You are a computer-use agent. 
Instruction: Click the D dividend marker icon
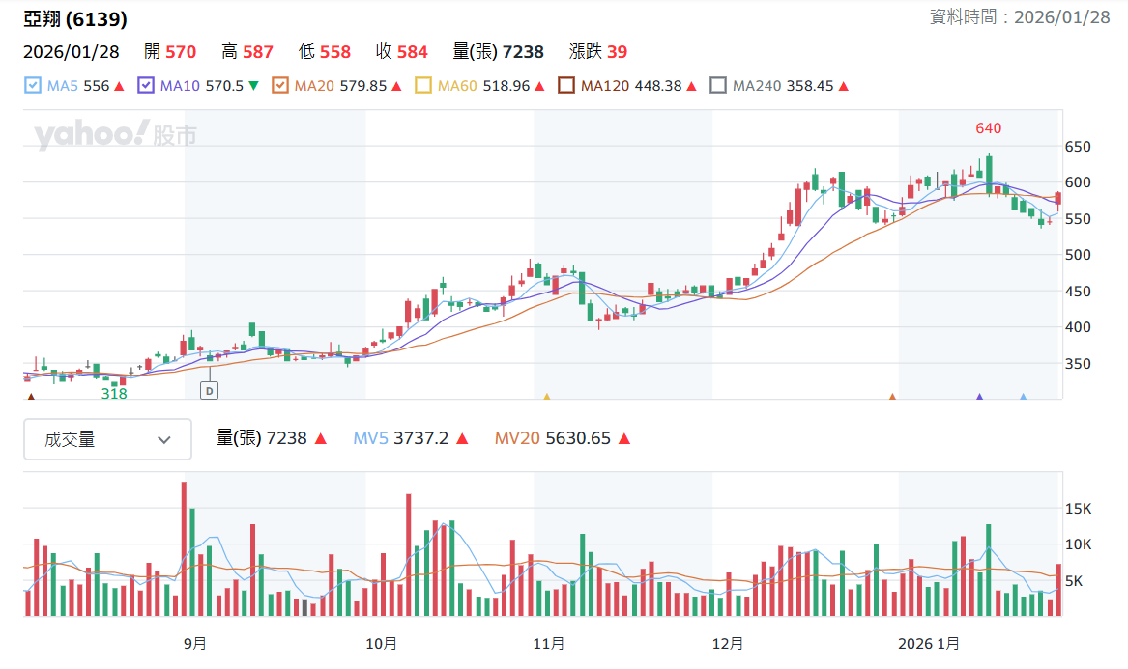[x=210, y=391]
